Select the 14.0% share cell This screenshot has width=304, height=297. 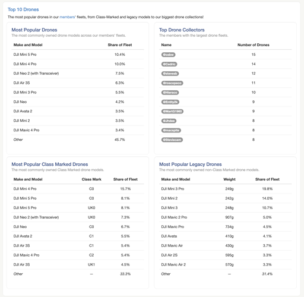(267, 198)
